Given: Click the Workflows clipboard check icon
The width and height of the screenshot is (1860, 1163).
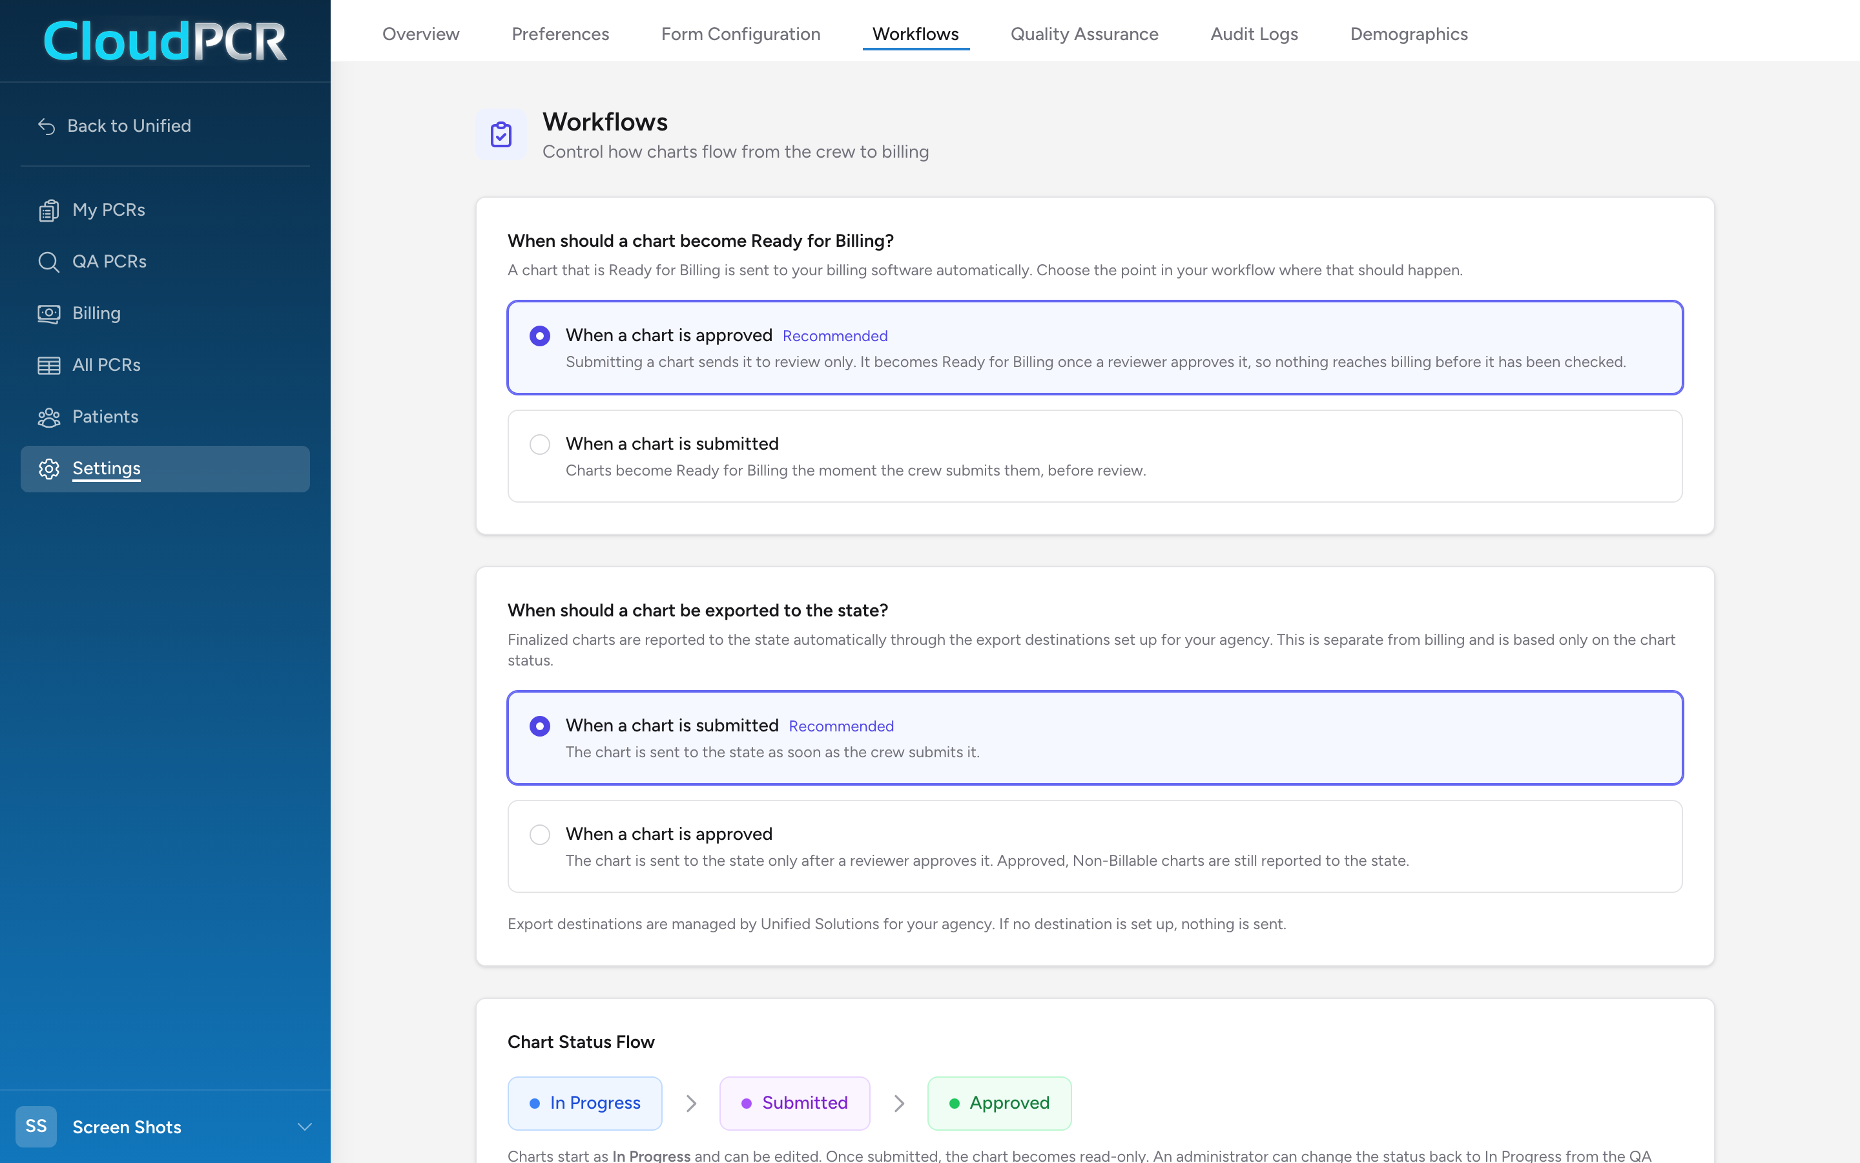Looking at the screenshot, I should pos(501,134).
